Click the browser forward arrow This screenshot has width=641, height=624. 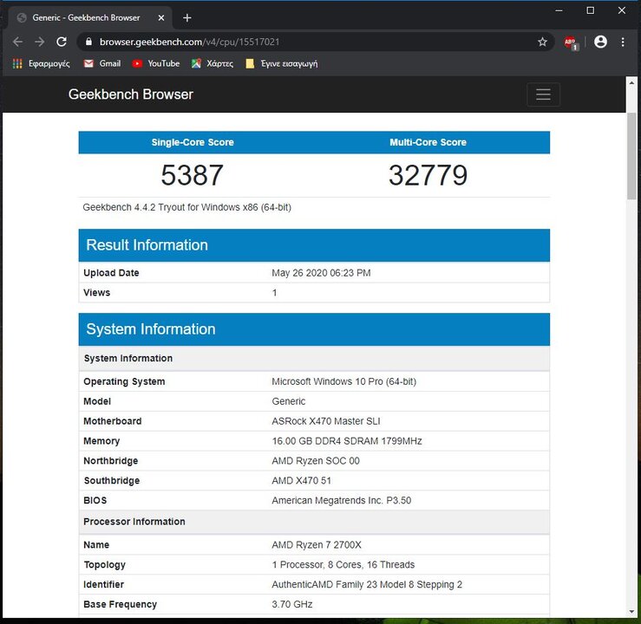[40, 42]
